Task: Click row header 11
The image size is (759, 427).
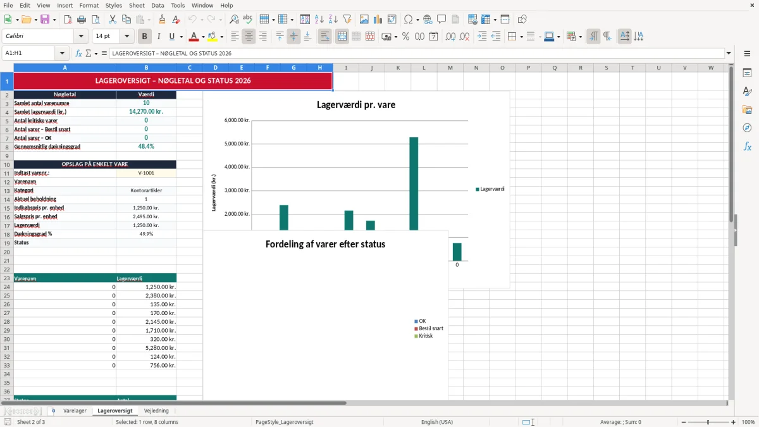Action: pos(7,173)
